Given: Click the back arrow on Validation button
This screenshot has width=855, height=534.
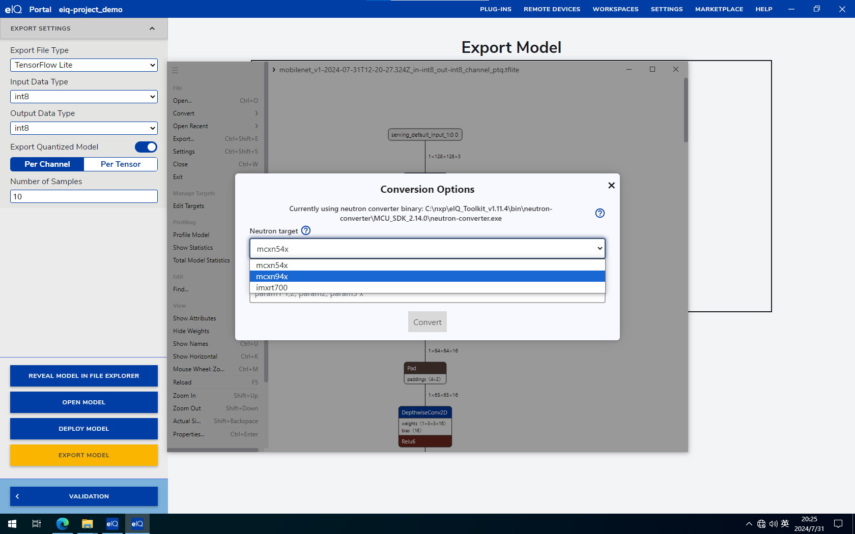Looking at the screenshot, I should [x=17, y=496].
